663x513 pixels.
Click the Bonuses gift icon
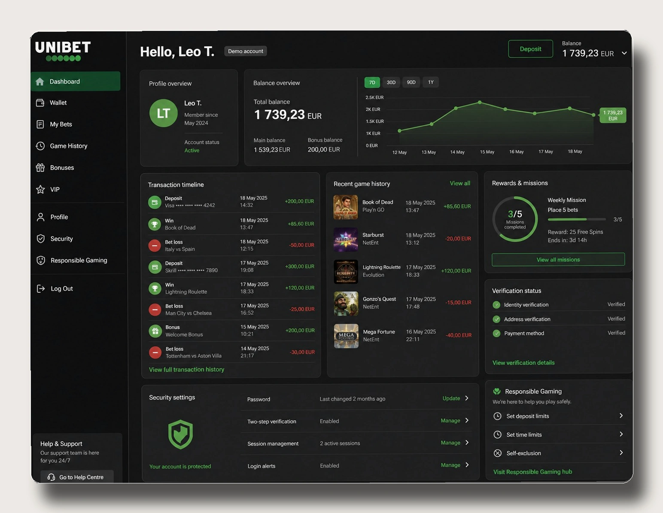(x=40, y=167)
